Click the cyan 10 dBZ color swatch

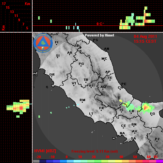[x=77, y=161]
